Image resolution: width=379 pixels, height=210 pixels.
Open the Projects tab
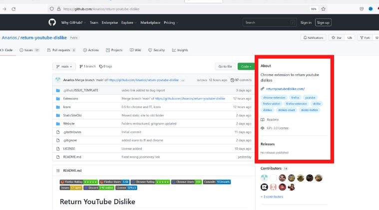point(114,50)
